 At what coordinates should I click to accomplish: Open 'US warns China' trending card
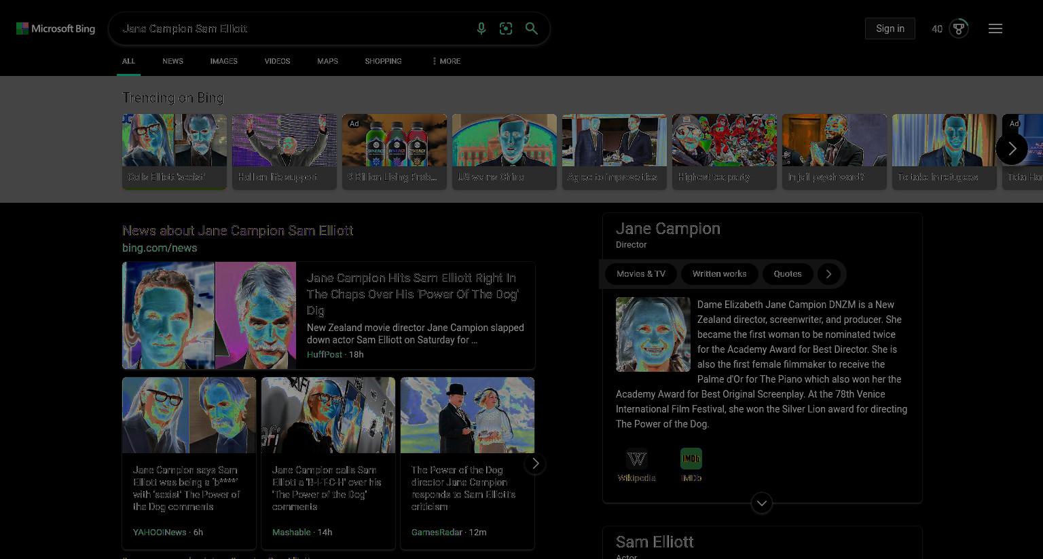coord(505,151)
